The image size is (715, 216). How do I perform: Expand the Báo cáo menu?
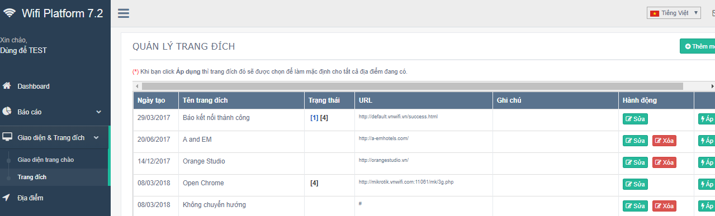55,112
